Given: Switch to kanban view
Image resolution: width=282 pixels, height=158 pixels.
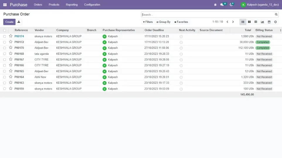Looking at the screenshot, I should (x=249, y=22).
